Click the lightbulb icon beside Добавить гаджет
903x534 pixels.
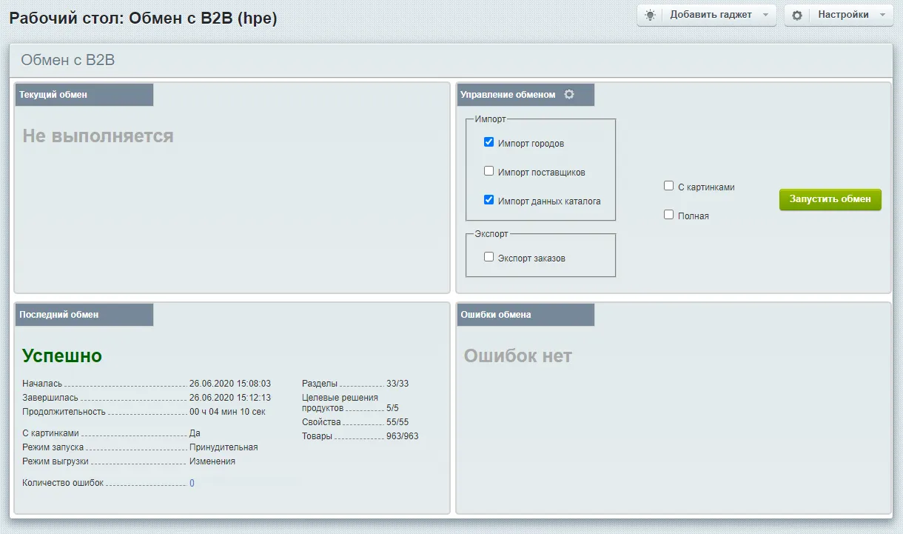[650, 15]
